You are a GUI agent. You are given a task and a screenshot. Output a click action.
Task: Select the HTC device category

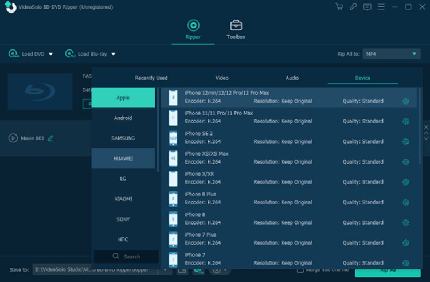pos(123,239)
